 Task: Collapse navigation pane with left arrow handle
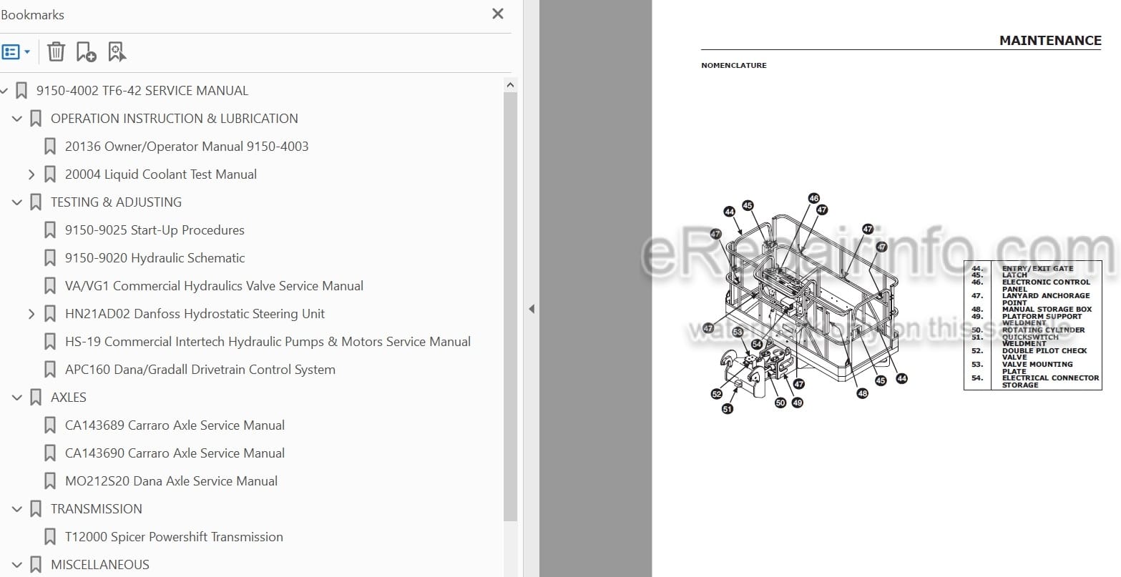(531, 309)
